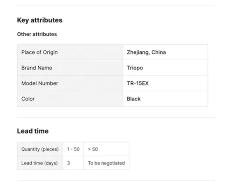
Task: Click the Lead time section heading
Action: 33,131
